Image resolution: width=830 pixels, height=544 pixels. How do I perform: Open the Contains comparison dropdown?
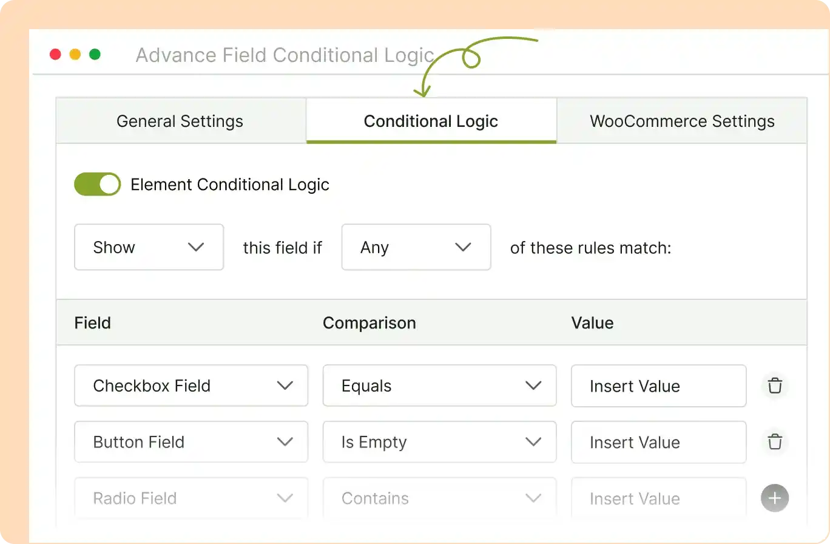(x=439, y=498)
